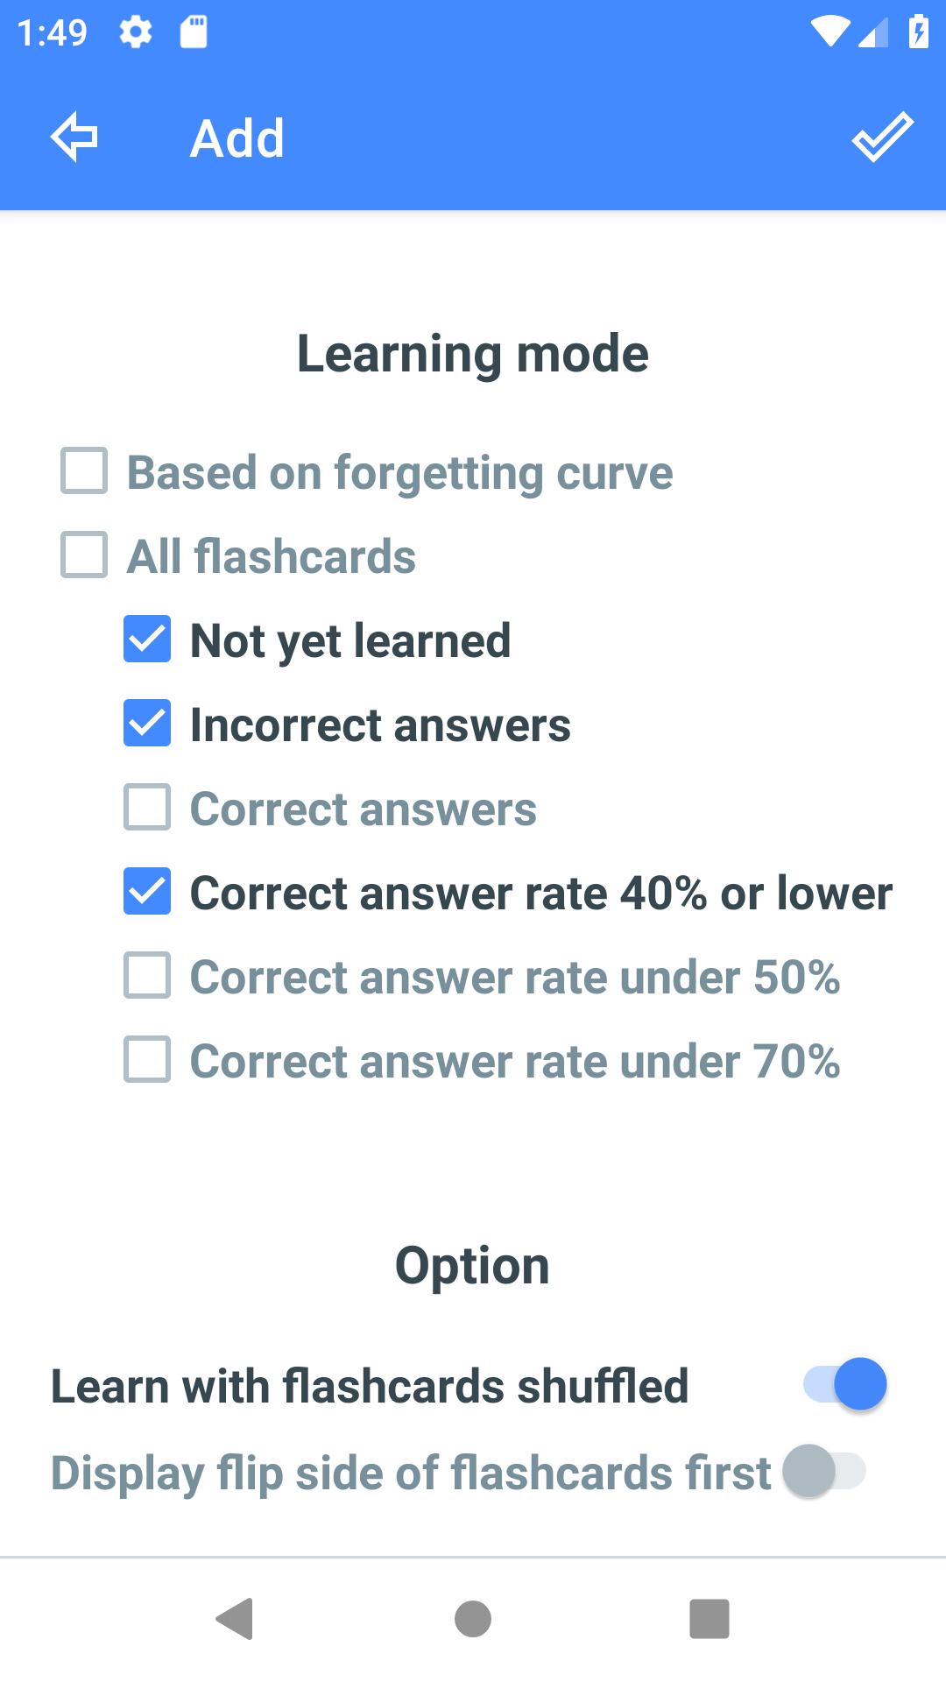Tap the Android back navigation triangle

pyautogui.click(x=235, y=1618)
